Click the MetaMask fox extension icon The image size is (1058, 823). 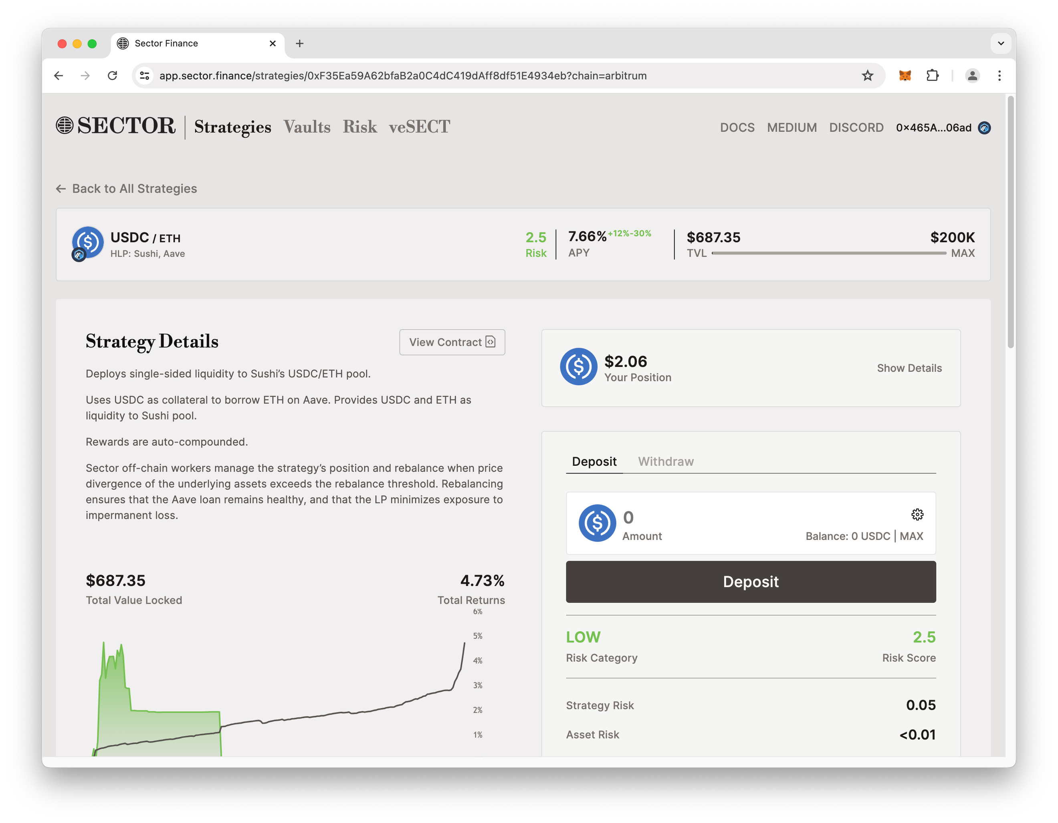coord(905,76)
